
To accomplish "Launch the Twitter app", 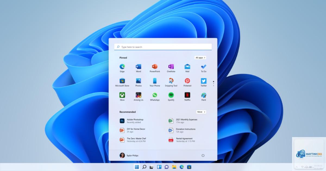I will (x=204, y=82).
